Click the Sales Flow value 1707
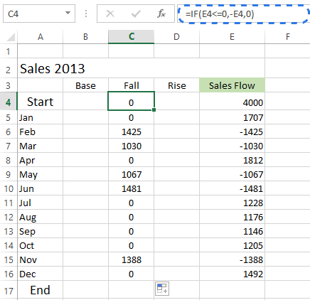Image resolution: width=310 pixels, height=300 pixels. pos(232,117)
